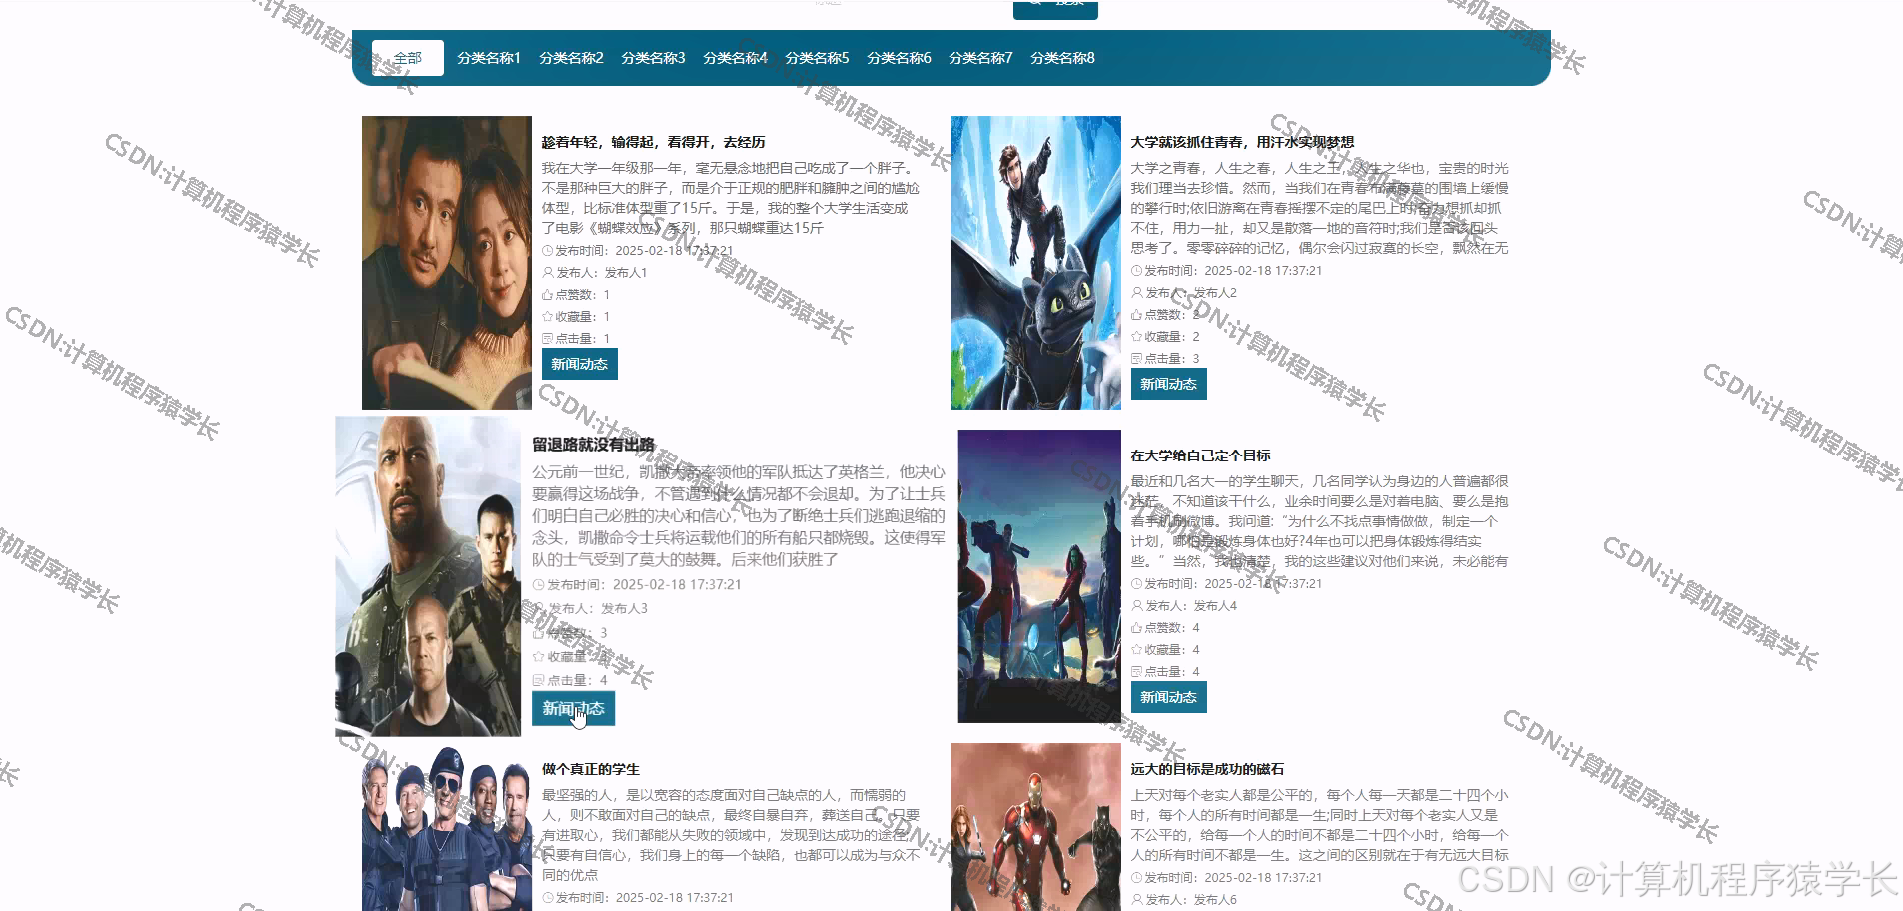Open the 分类名称7 tab
Image resolution: width=1903 pixels, height=911 pixels.
(x=980, y=58)
